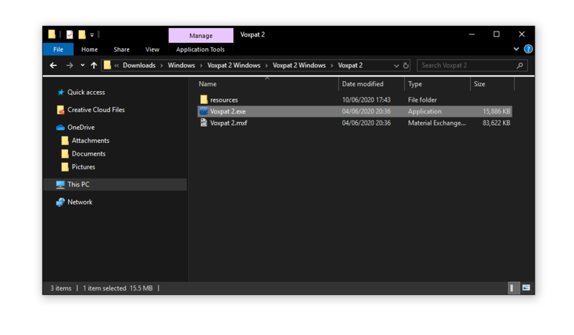Switch to details view in status bar

(x=512, y=288)
